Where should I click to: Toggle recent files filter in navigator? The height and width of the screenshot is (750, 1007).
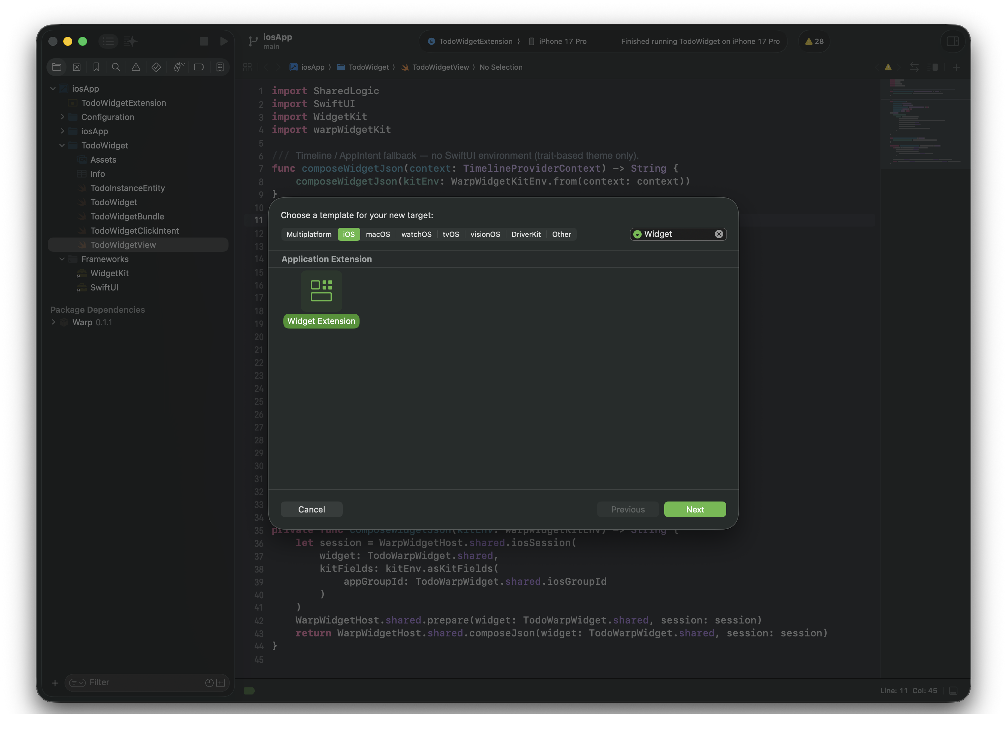pos(209,682)
